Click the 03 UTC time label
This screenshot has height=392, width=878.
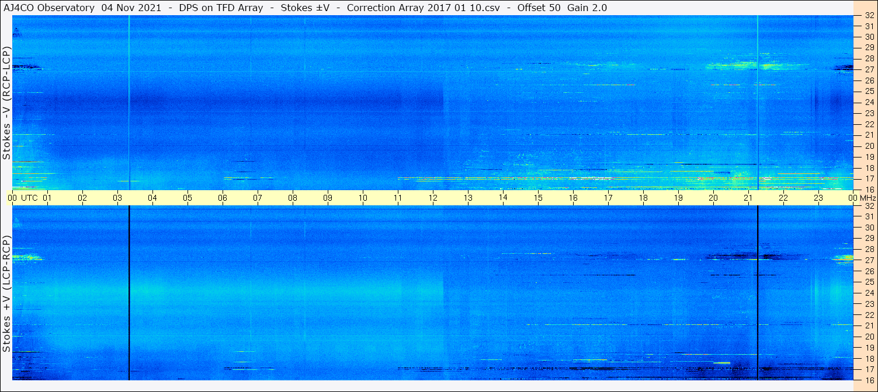(117, 198)
